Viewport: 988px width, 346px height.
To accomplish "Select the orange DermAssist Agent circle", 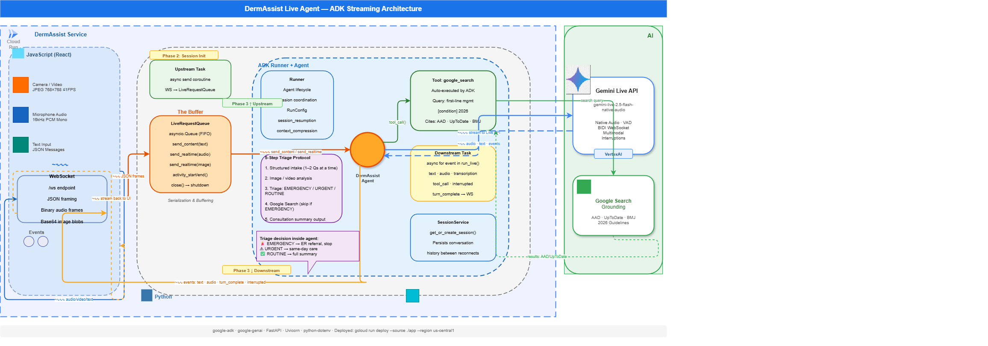I will 368,150.
